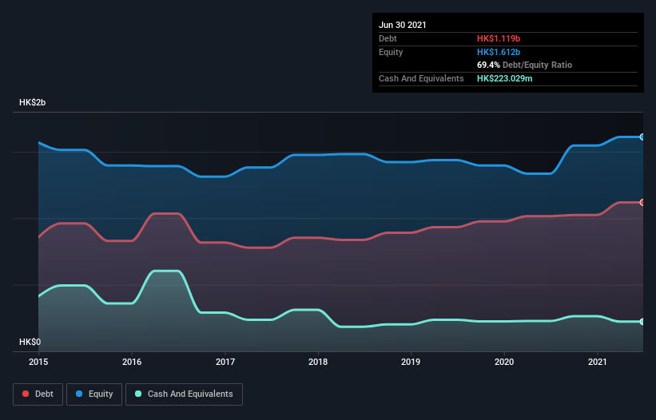Click the Jun 30 2021 tooltip date
Image resolution: width=656 pixels, height=420 pixels.
tap(403, 25)
